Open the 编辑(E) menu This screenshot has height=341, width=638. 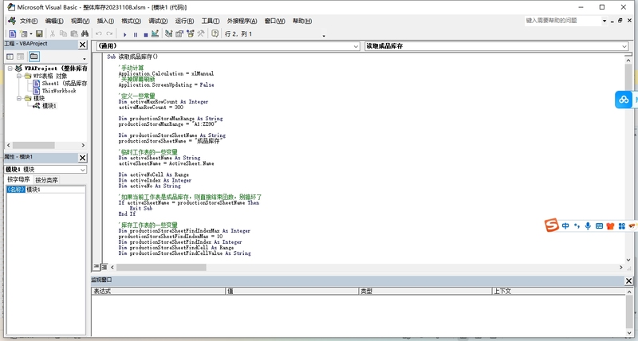(54, 21)
